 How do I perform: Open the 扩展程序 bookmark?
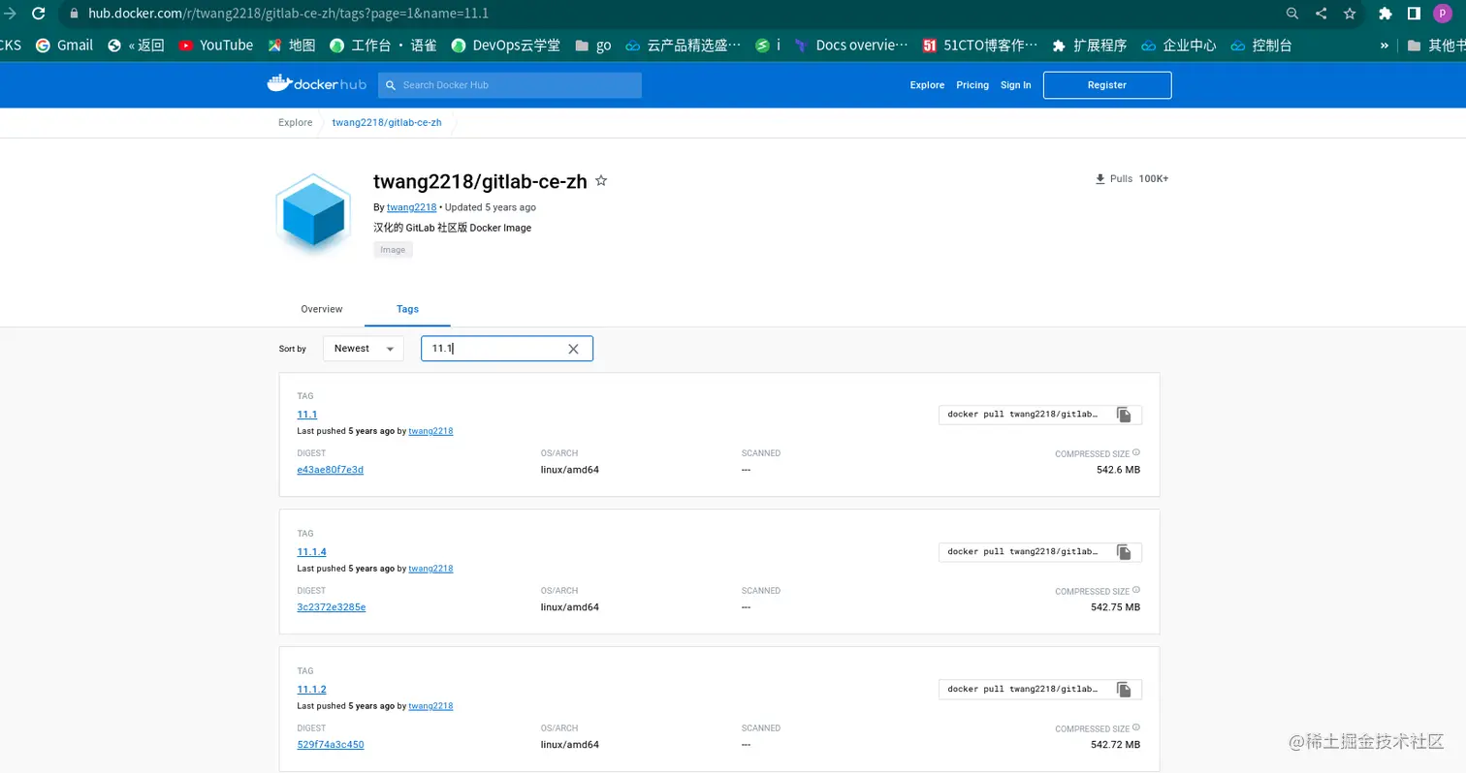coord(1089,46)
